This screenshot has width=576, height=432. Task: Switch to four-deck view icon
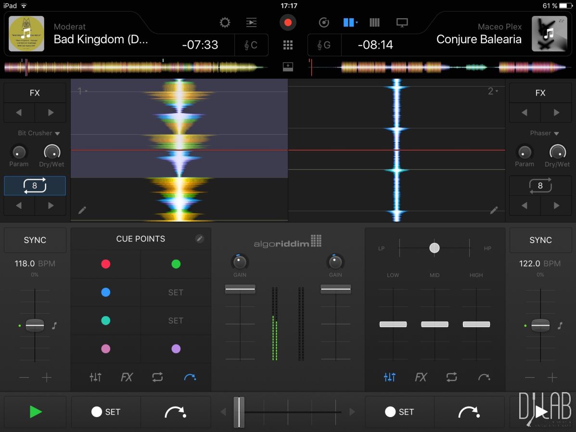pos(374,23)
